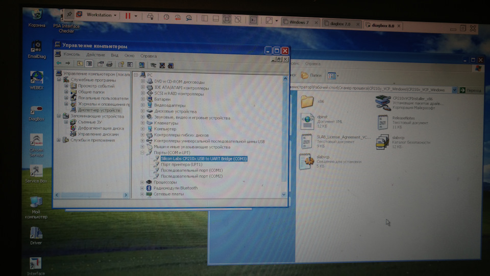Click Переход button in Explorer

coord(471,90)
